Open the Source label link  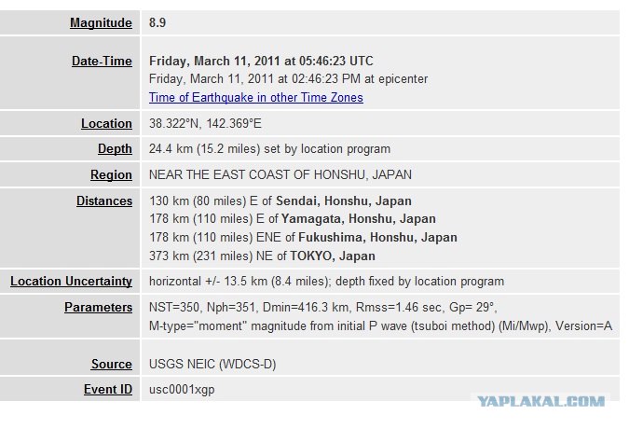click(x=112, y=364)
